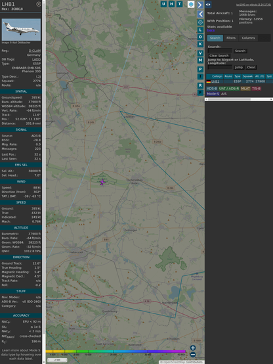Click the aircraft Search input field
This screenshot has height=364, width=273.
coord(220,51)
